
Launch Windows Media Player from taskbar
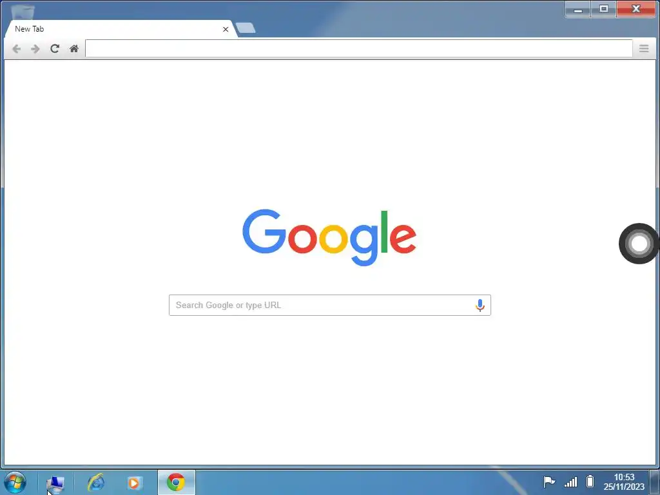pos(134,483)
